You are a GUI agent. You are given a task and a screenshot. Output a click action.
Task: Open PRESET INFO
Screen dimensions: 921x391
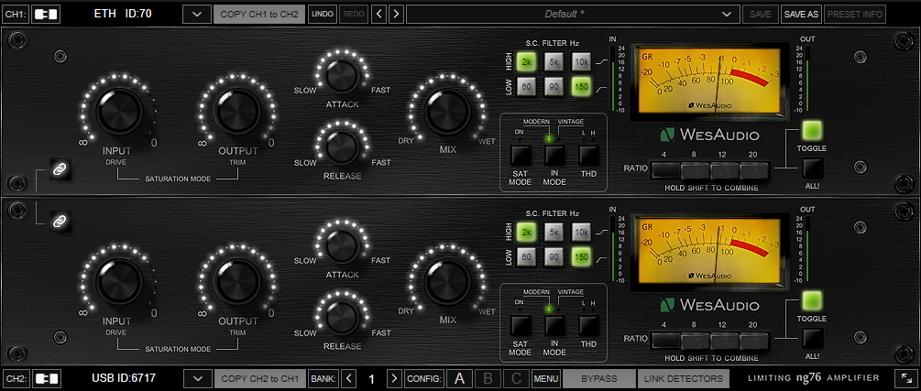click(x=855, y=14)
